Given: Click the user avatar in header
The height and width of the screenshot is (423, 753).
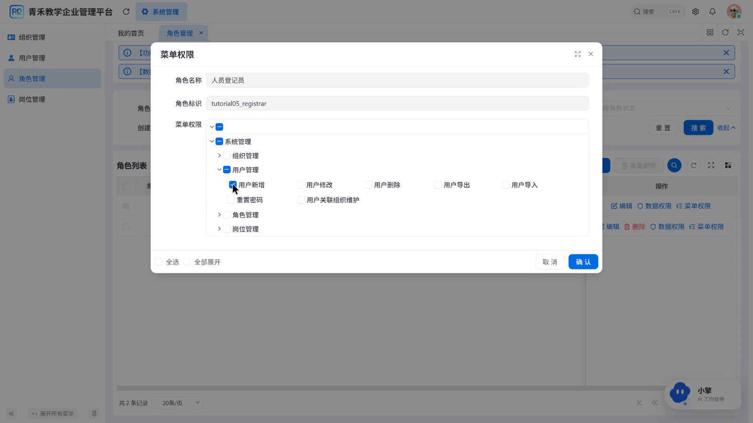Looking at the screenshot, I should pyautogui.click(x=734, y=12).
